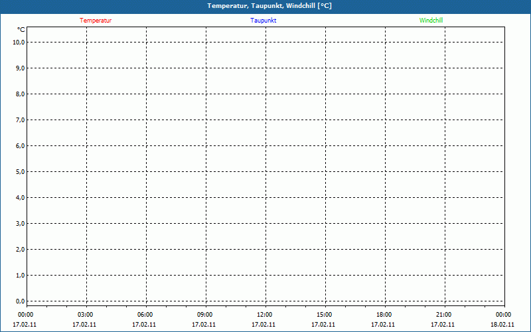Click the 17.02.11 date below 21:00
This screenshot has height=332, width=531.
click(x=443, y=325)
